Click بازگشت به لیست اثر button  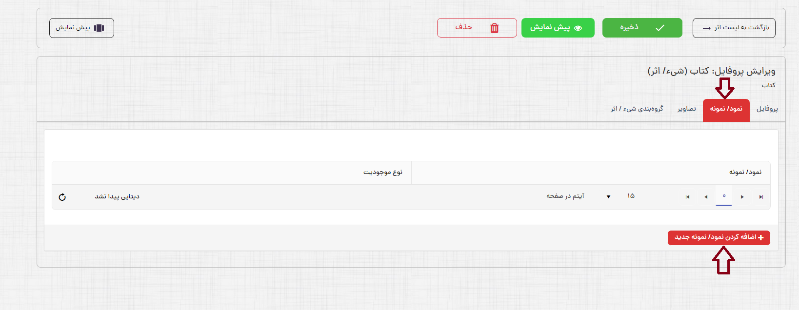coord(734,28)
